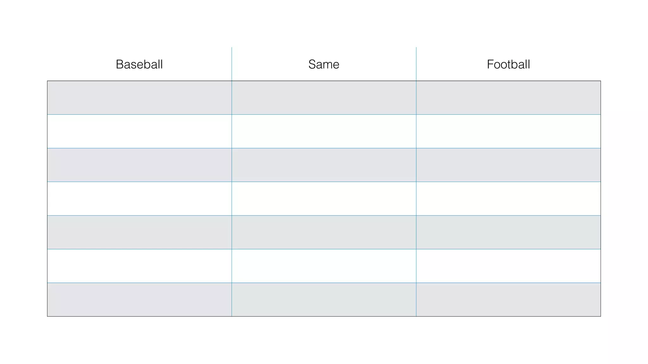The width and height of the screenshot is (648, 364).
Task: Click last row cell under Baseball
Action: pyautogui.click(x=139, y=300)
